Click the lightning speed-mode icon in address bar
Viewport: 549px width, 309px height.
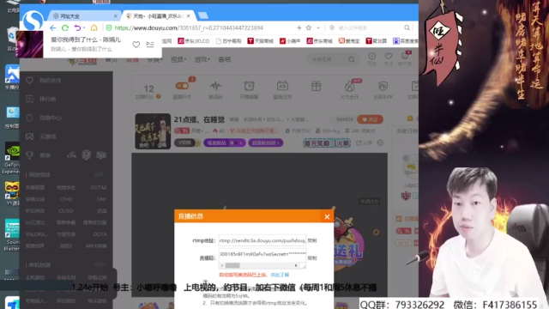click(299, 27)
